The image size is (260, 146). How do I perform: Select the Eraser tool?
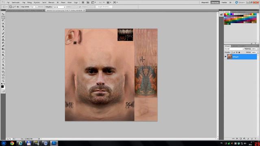coord(3,46)
